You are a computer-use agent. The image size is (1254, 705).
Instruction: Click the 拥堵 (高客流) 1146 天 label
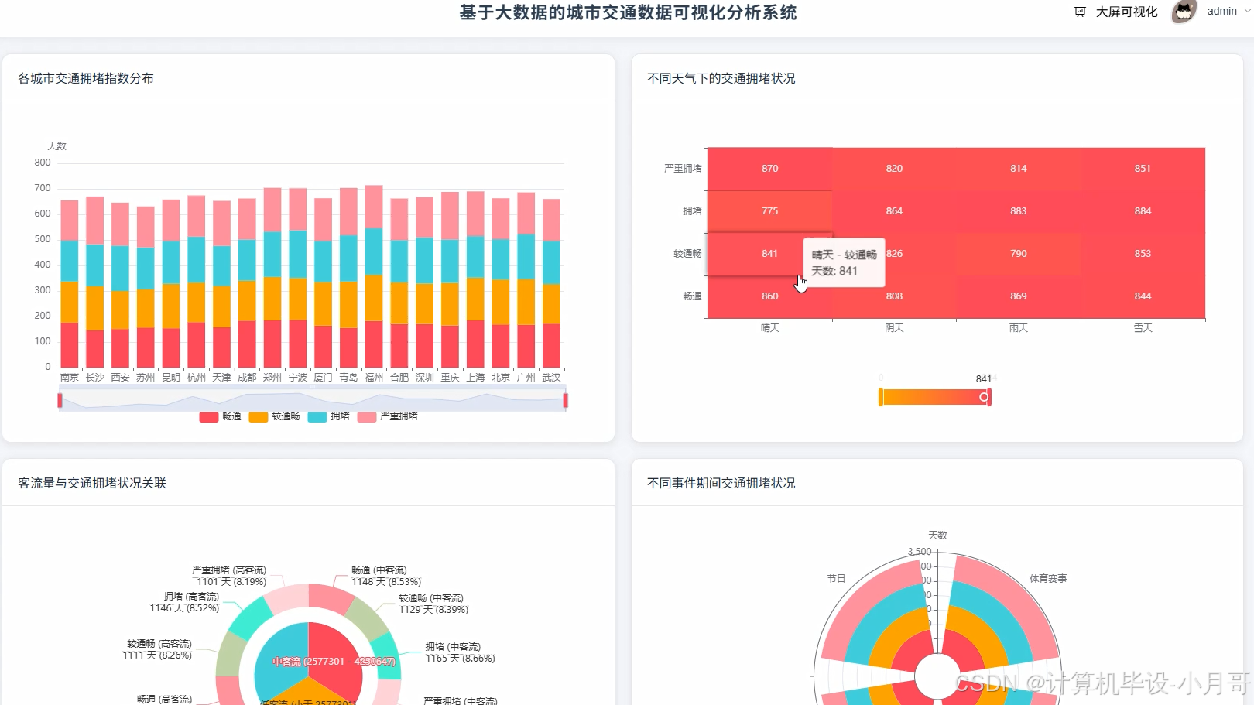tap(185, 602)
